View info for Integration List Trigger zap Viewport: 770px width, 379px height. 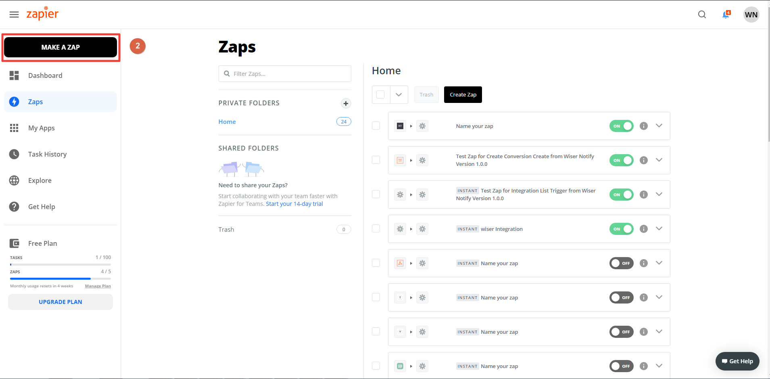644,195
